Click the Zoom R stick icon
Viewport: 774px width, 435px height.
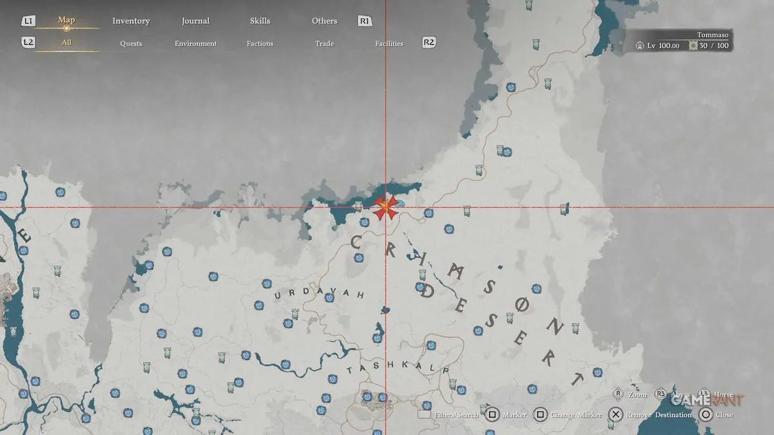[x=618, y=393]
